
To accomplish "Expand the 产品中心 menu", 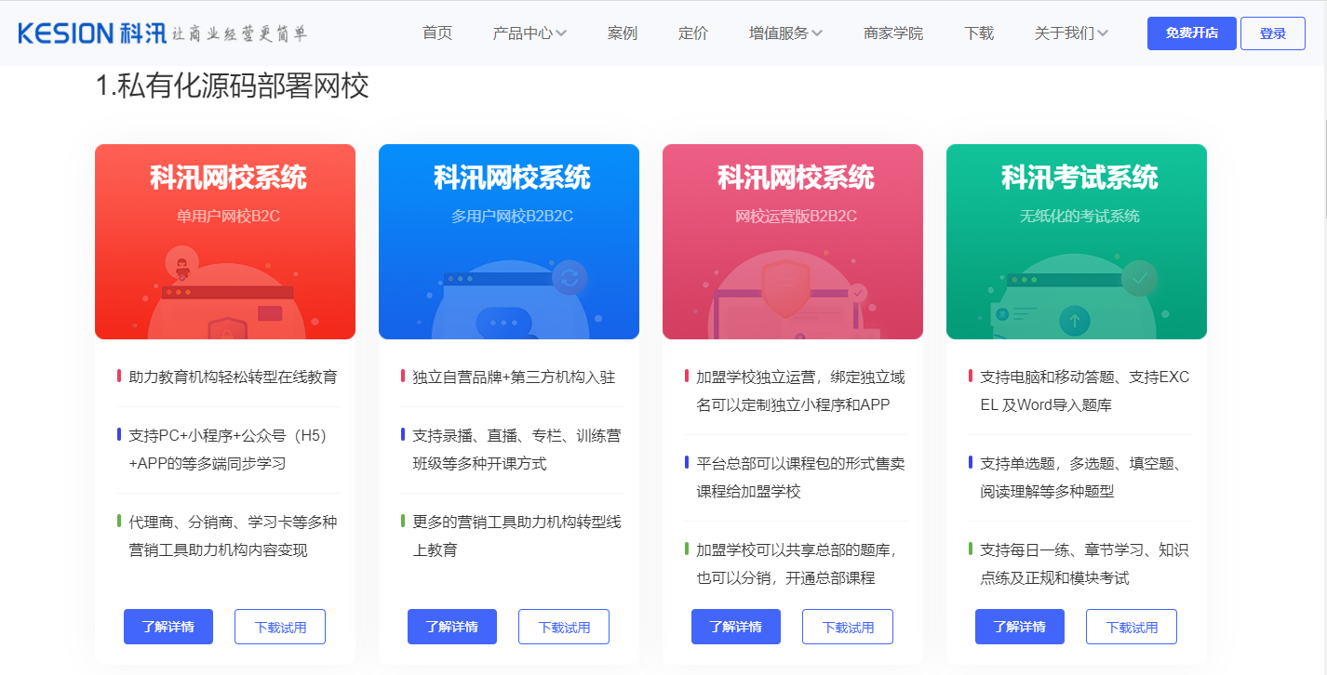I will point(529,33).
